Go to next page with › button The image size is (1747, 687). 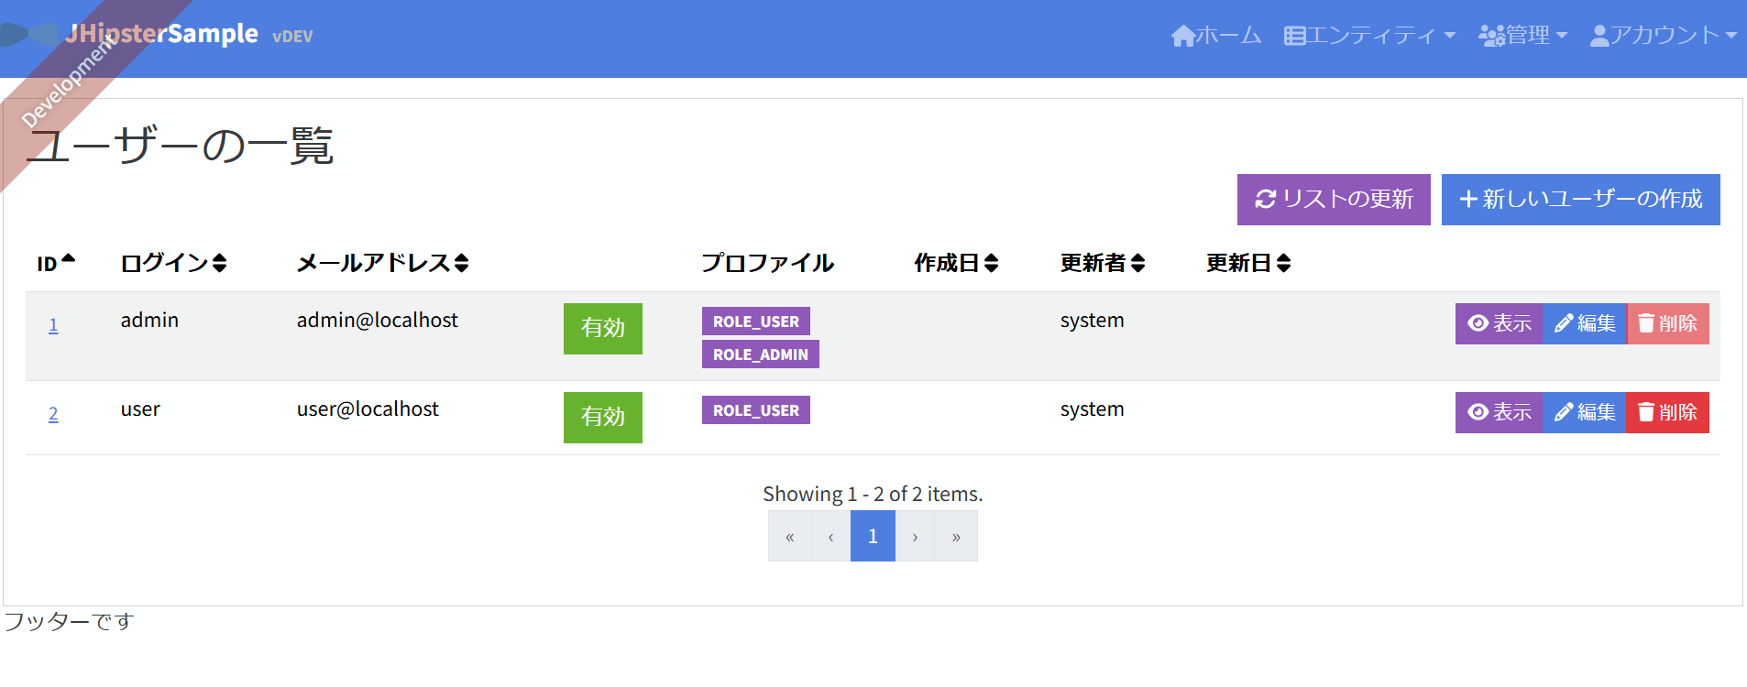click(915, 537)
